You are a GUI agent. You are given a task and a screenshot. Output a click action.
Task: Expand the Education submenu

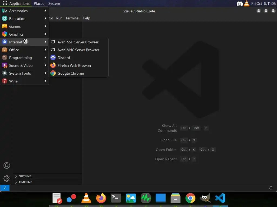pyautogui.click(x=25, y=19)
